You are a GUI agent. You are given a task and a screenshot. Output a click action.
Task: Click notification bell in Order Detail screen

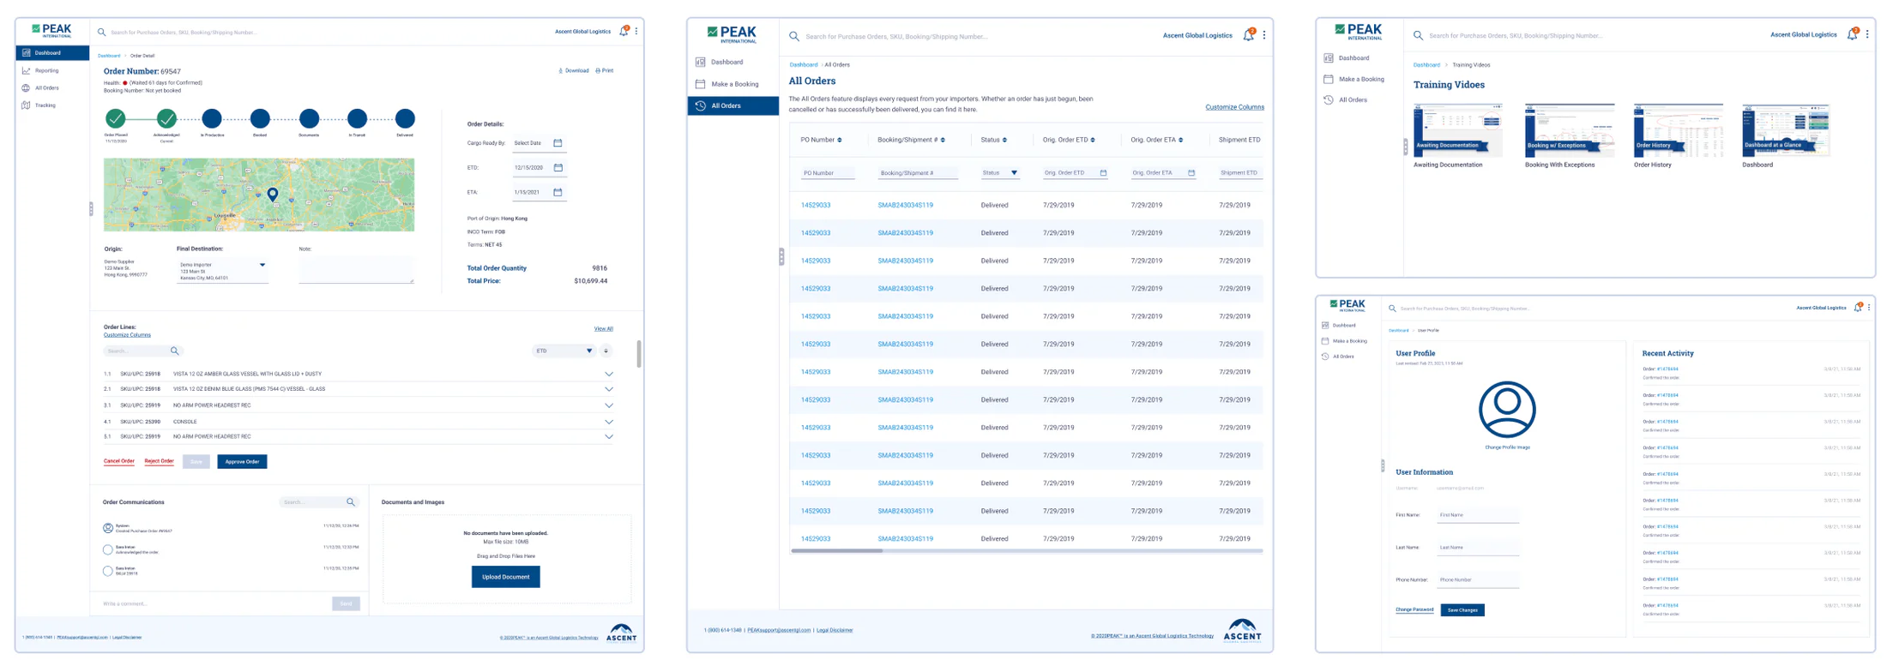point(624,31)
